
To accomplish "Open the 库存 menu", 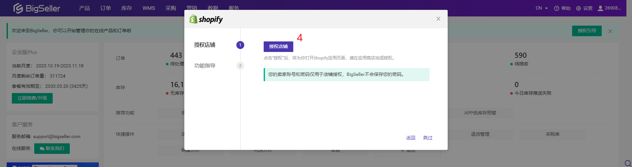I will coord(126,8).
